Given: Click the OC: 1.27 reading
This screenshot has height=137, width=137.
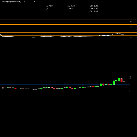Looking at the screenshot, I should click(x=94, y=6).
